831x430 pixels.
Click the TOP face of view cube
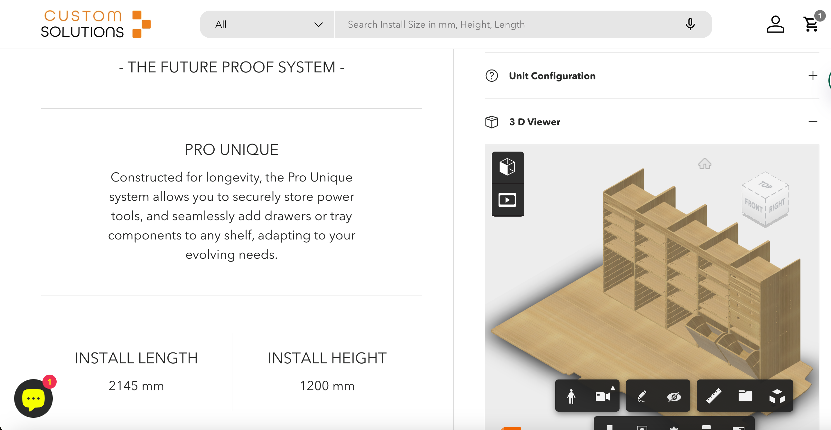click(765, 185)
